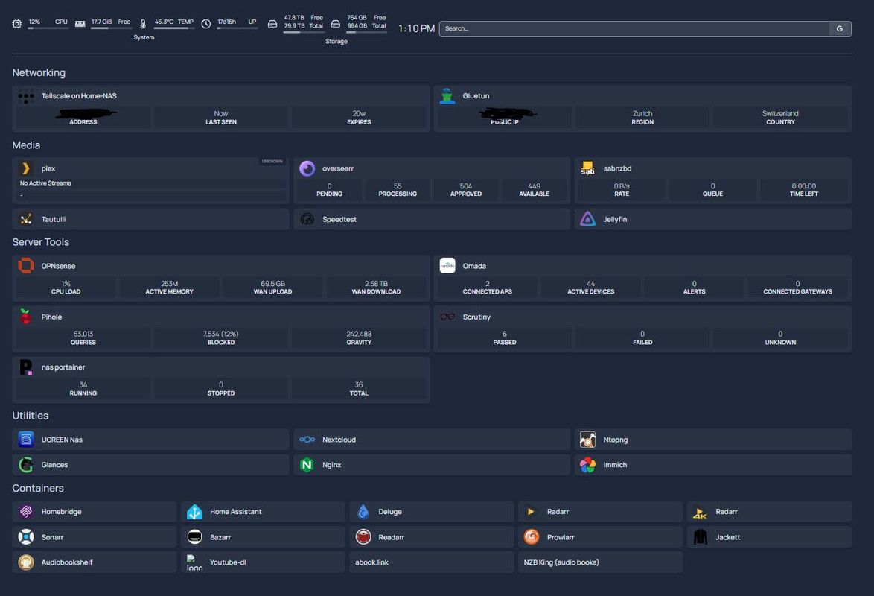Image resolution: width=874 pixels, height=596 pixels.
Task: Click the Nextcloud logo icon
Action: [307, 440]
